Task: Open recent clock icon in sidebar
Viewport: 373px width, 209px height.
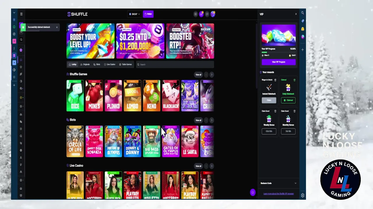Action: tap(21, 81)
